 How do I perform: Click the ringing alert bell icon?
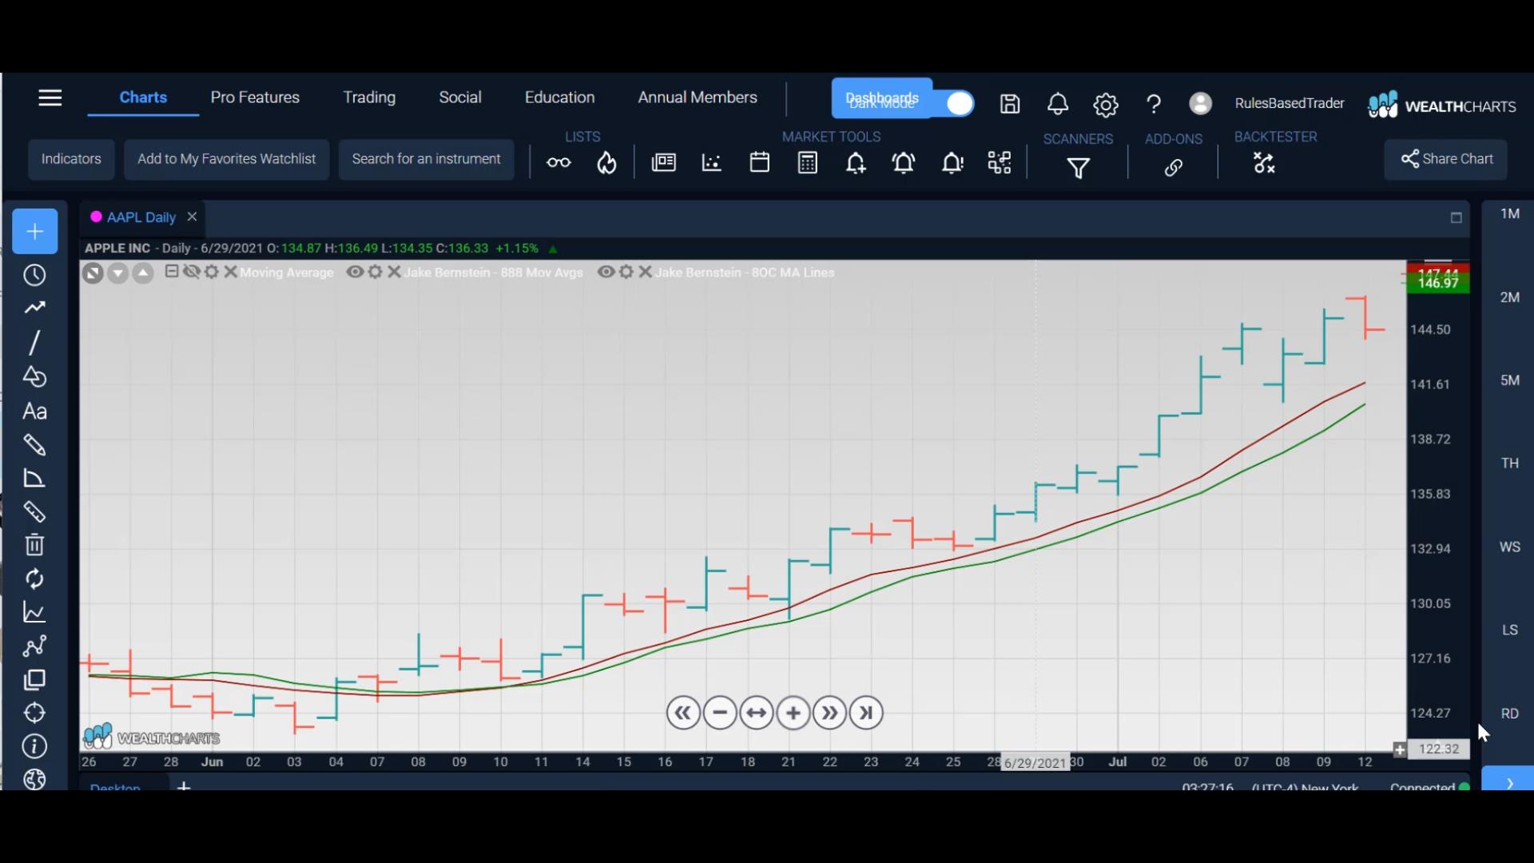[x=904, y=163]
